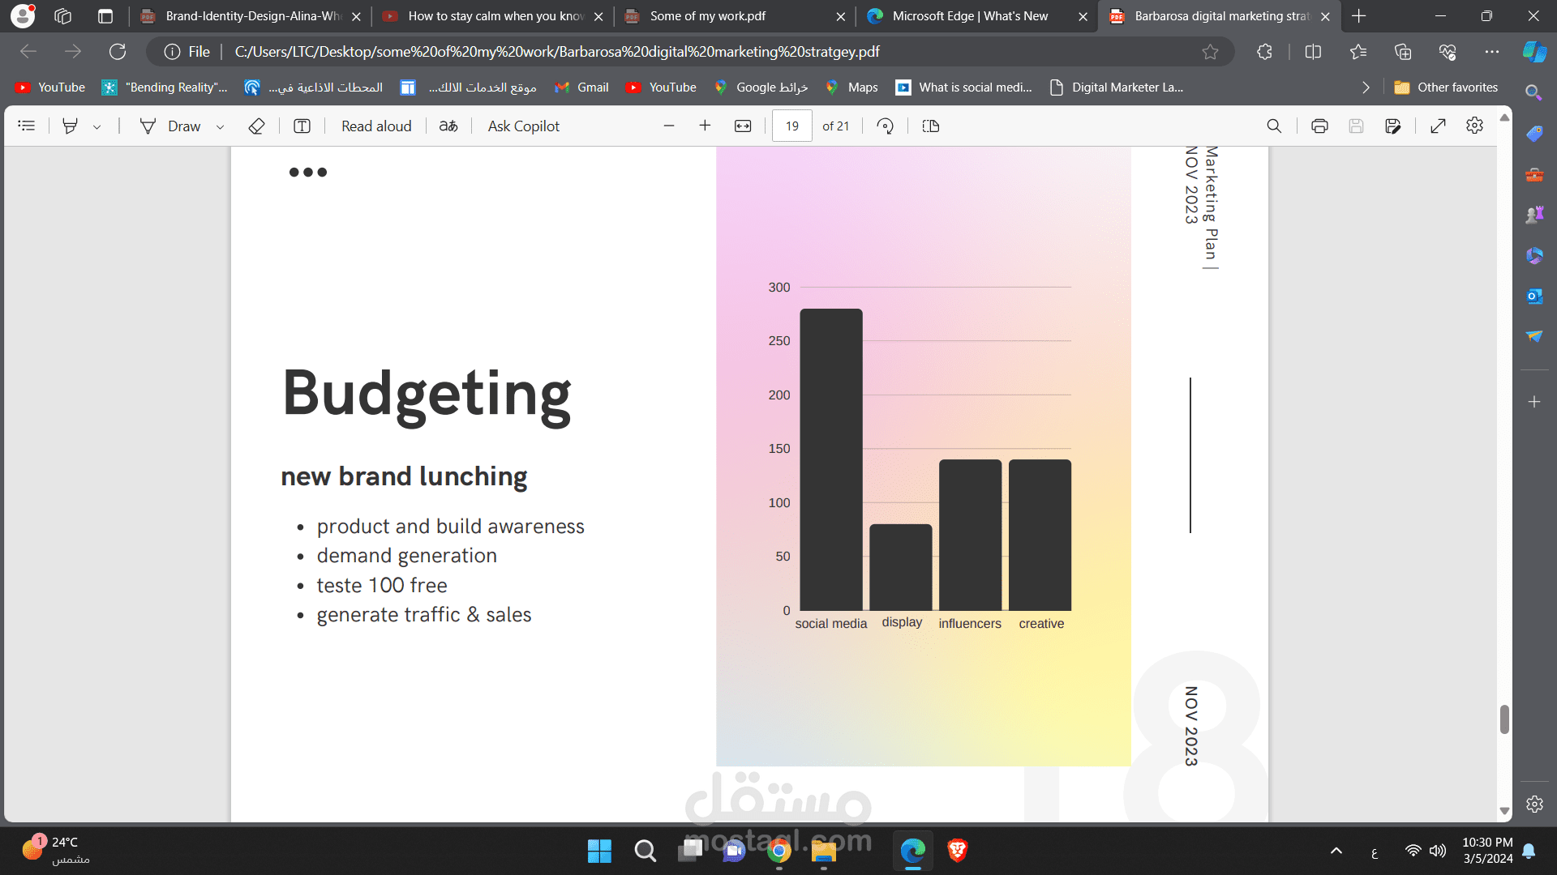Click the Read aloud button

click(376, 126)
